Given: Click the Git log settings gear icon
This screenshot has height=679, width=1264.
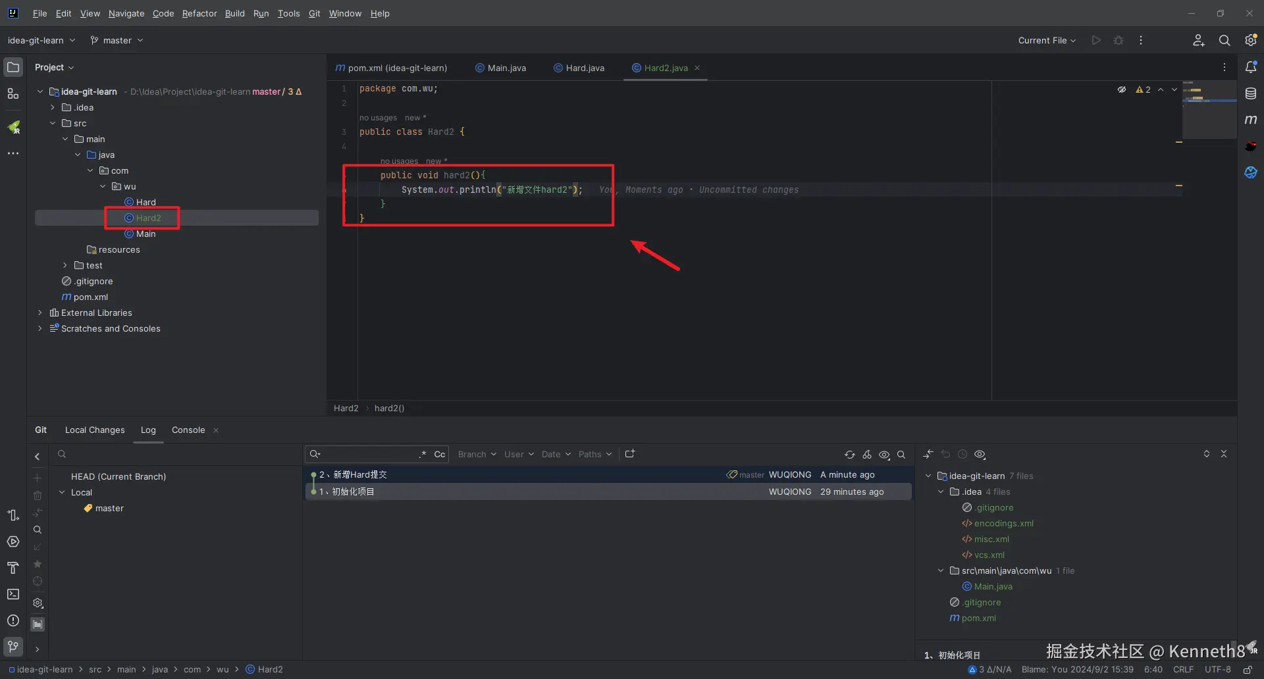Looking at the screenshot, I should click(38, 603).
